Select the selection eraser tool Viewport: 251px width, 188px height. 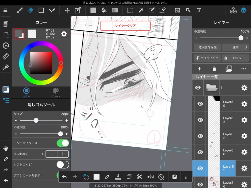(162, 10)
